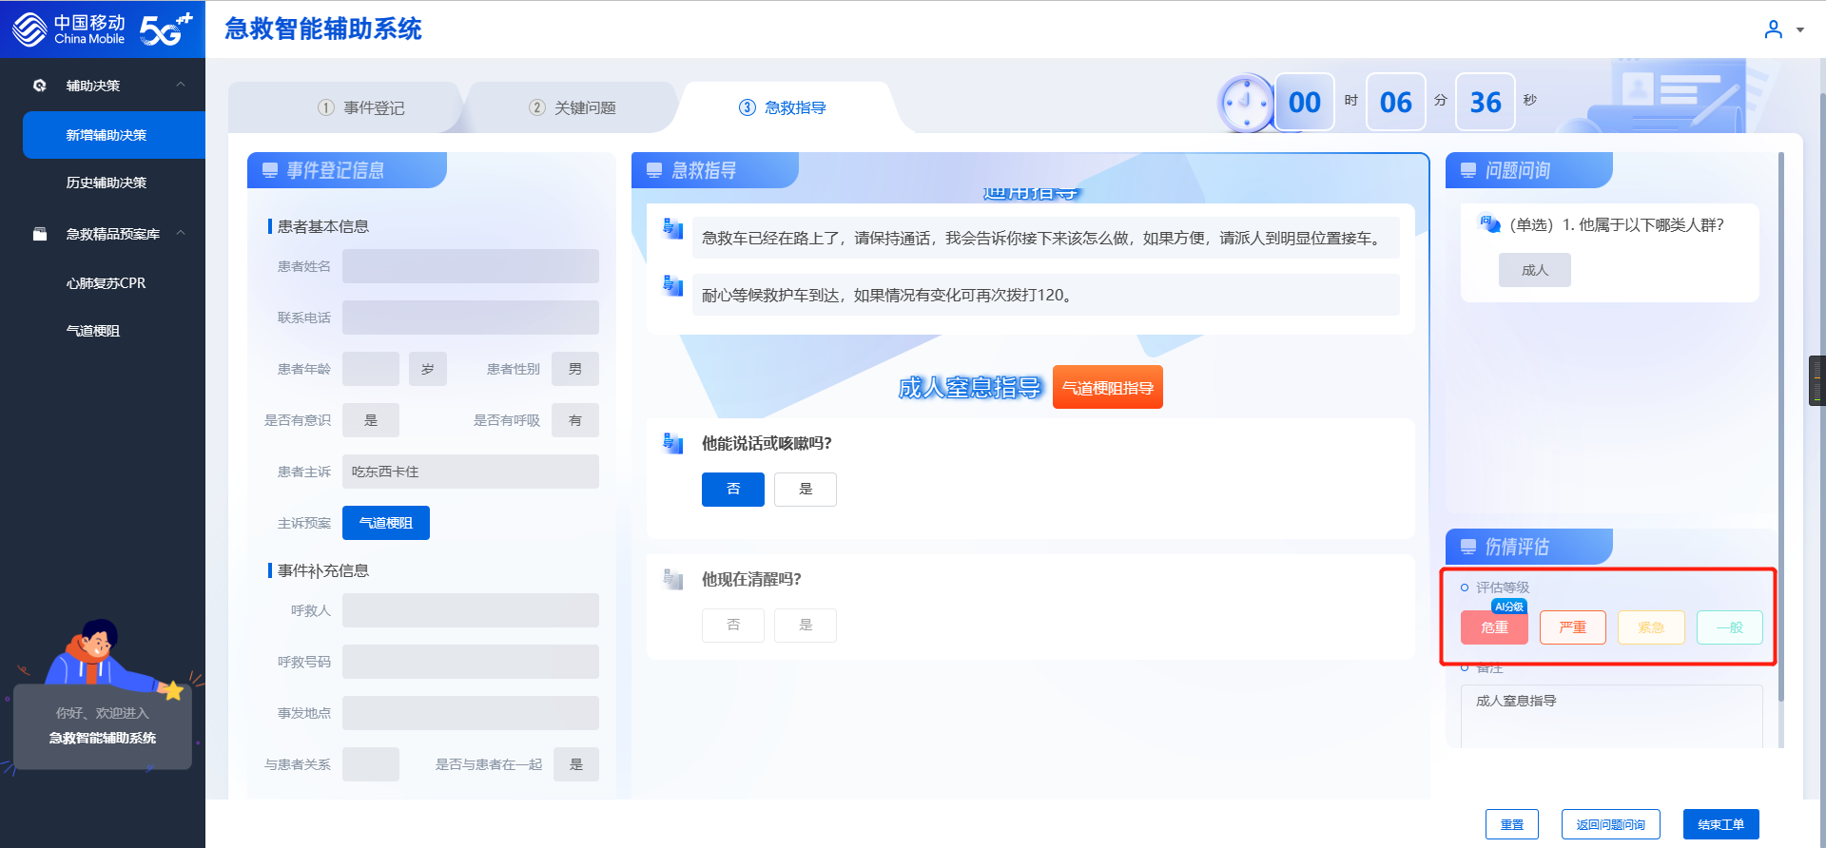Click the 5G logo in the header
The image size is (1826, 848).
click(x=165, y=29)
